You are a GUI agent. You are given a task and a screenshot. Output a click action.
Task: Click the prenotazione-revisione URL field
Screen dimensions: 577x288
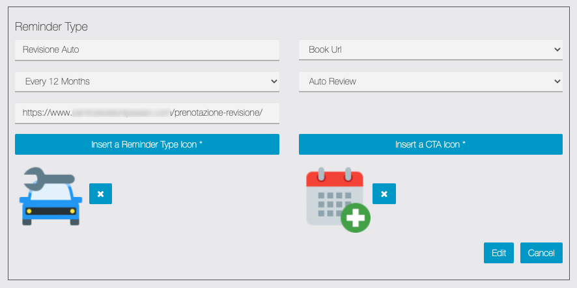216,112
